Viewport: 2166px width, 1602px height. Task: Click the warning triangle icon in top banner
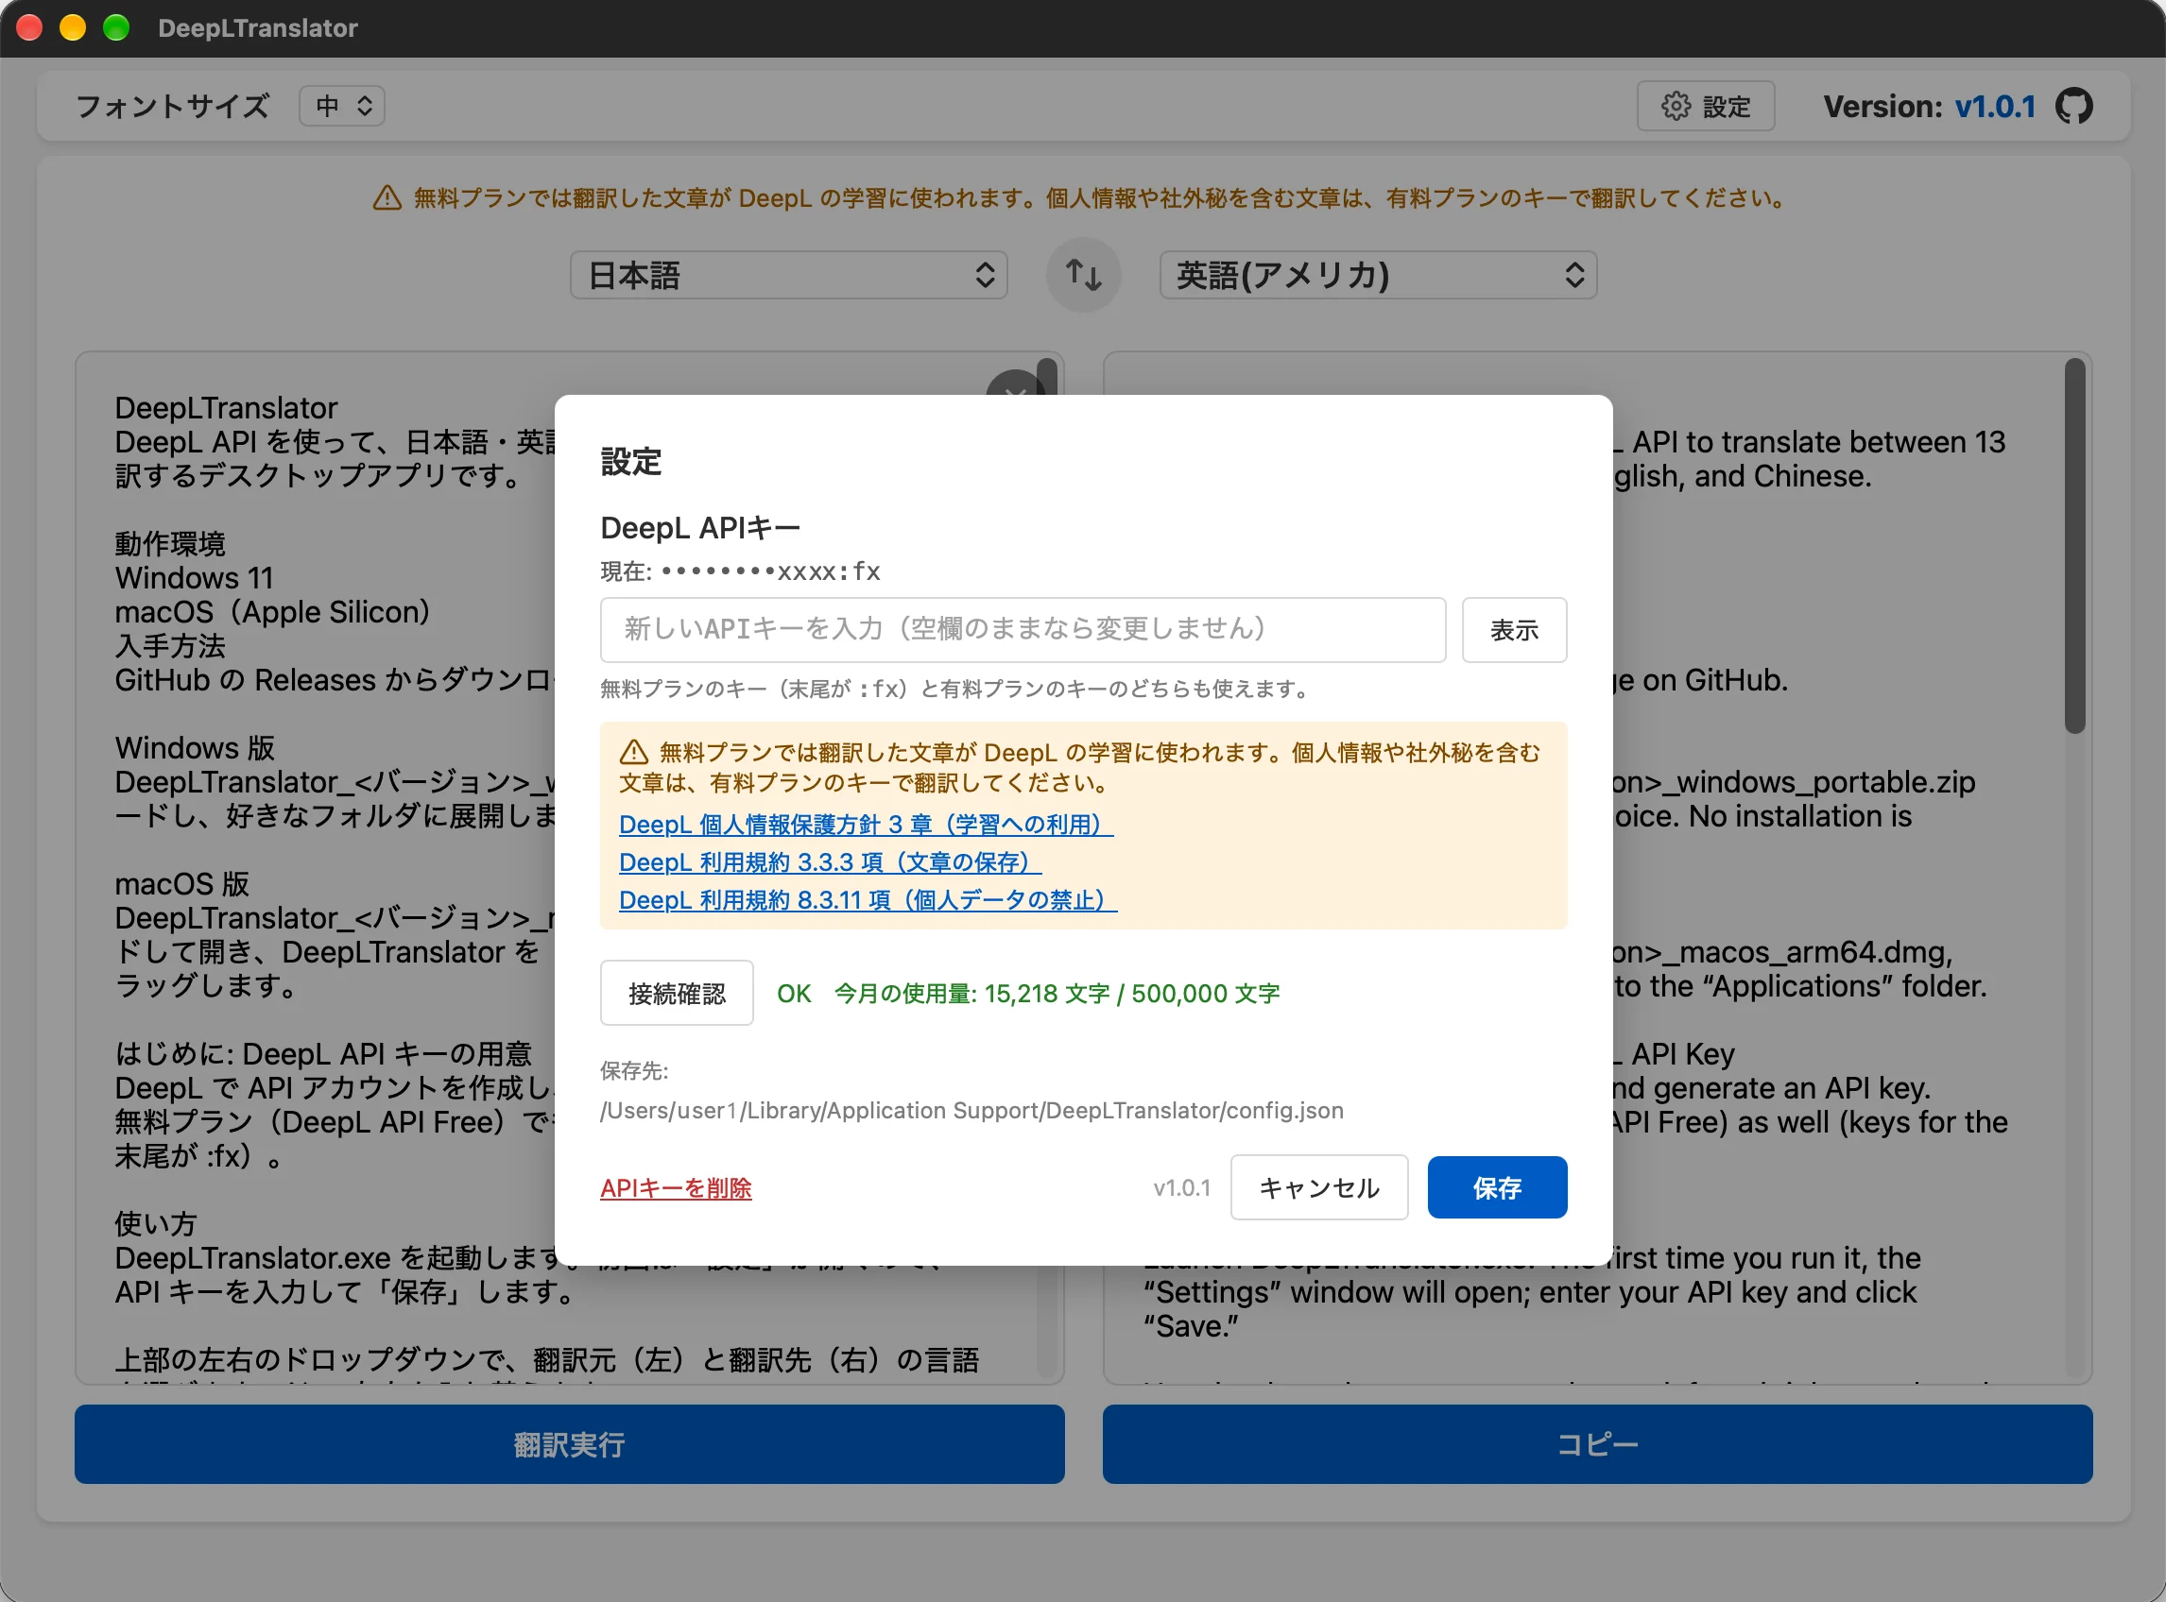(x=387, y=197)
